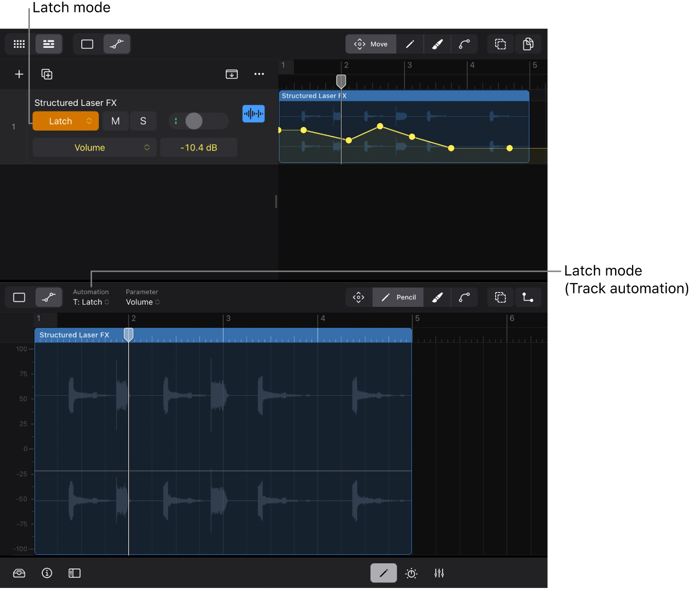This screenshot has height=589, width=700.
Task: Click the highest automation point on yellow curve
Action: (380, 126)
